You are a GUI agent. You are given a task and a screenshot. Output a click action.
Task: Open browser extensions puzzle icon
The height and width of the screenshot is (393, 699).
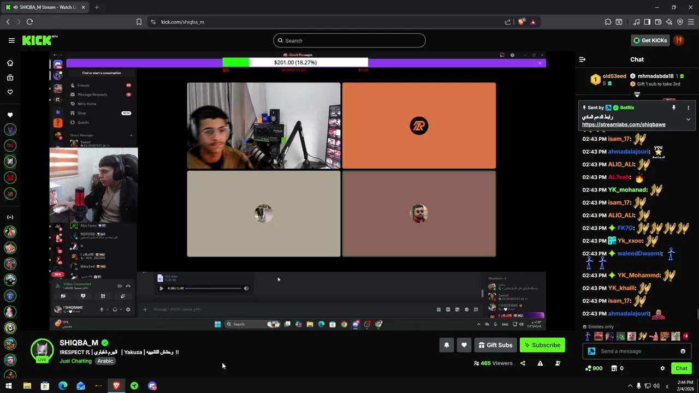click(608, 22)
